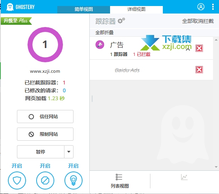Toggle the ad-blocking circle-slash feature
The image size is (219, 194).
(45, 180)
